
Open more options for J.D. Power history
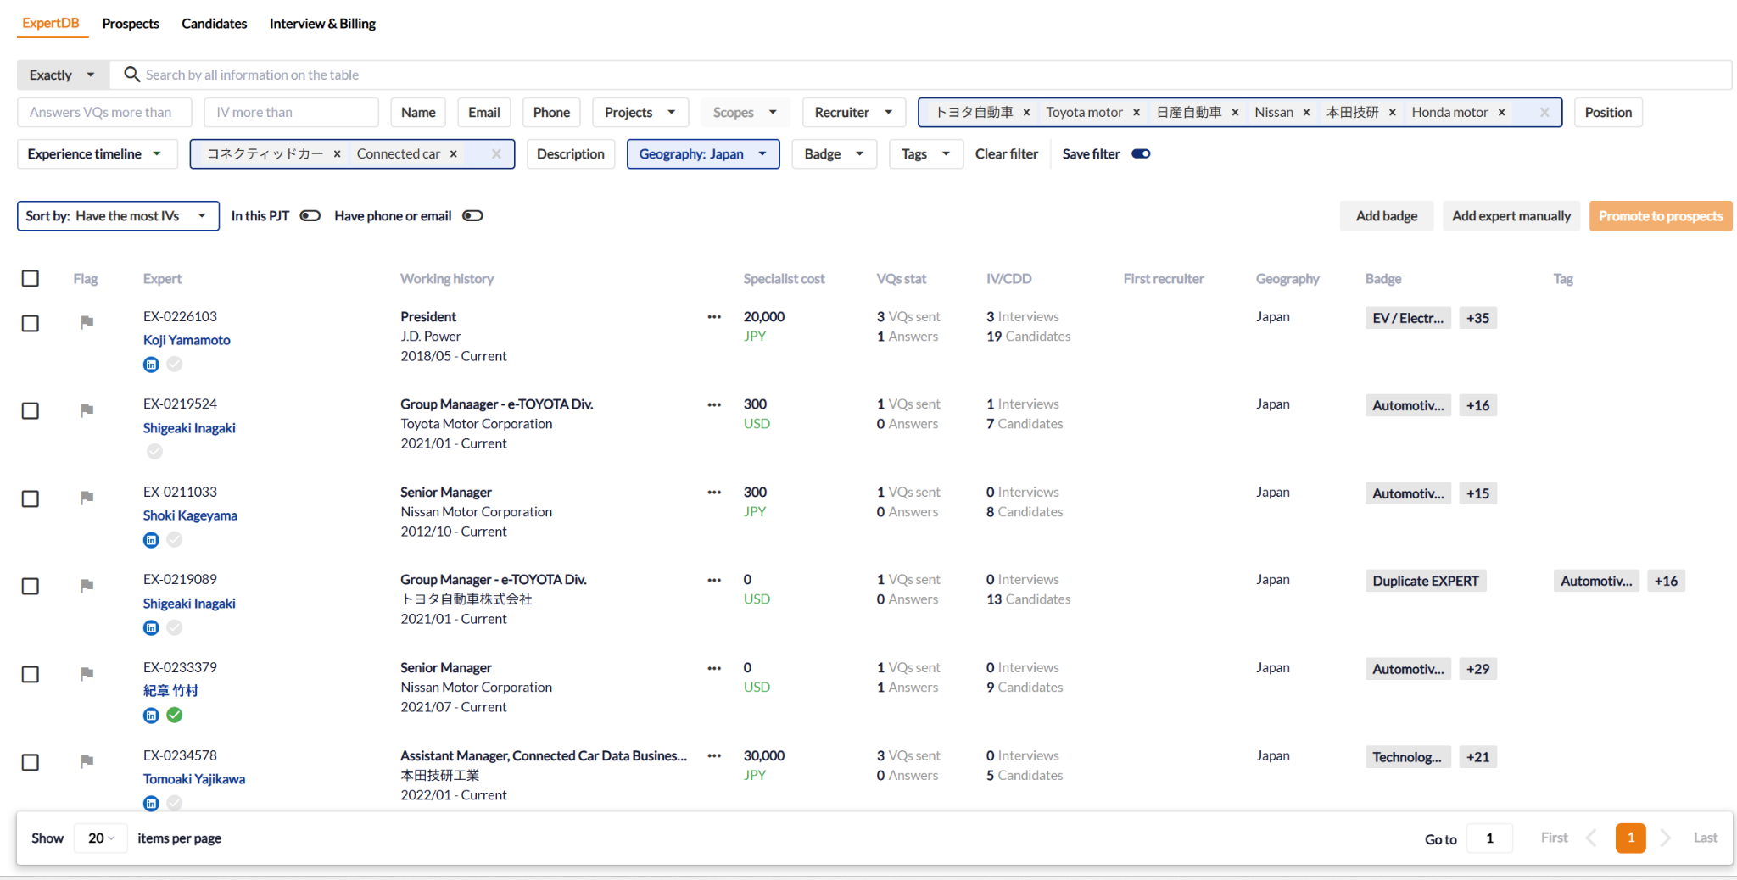tap(714, 317)
